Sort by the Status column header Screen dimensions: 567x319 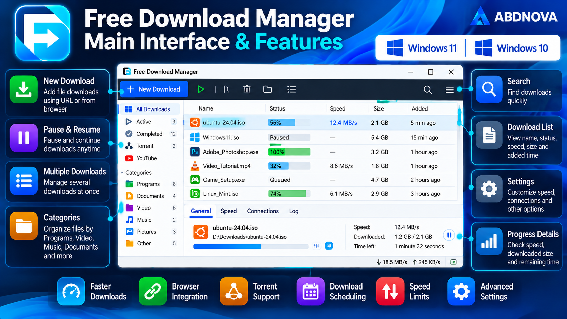tap(277, 108)
